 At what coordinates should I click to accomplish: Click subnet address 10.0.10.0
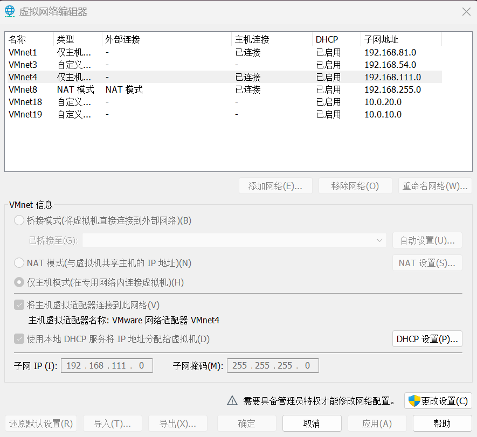point(383,114)
